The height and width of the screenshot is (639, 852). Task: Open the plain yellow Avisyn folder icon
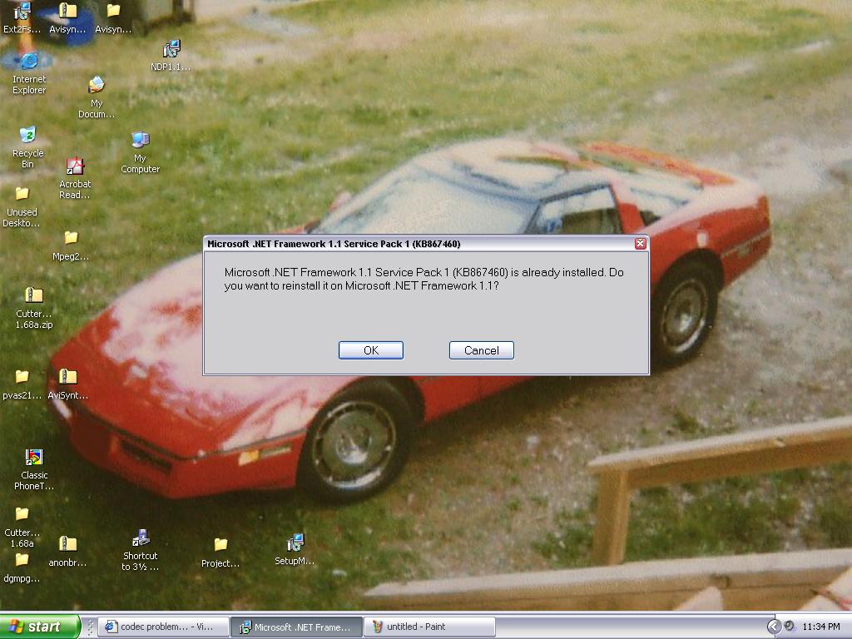pos(113,18)
